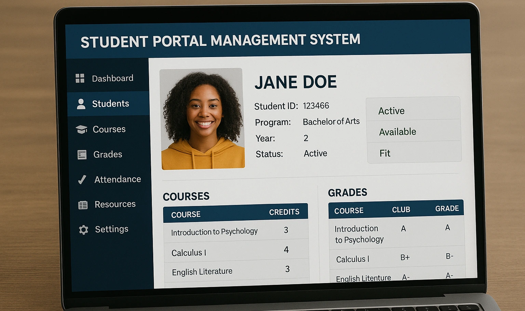525x311 pixels.
Task: Switch to the Attendance section
Action: pos(117,179)
